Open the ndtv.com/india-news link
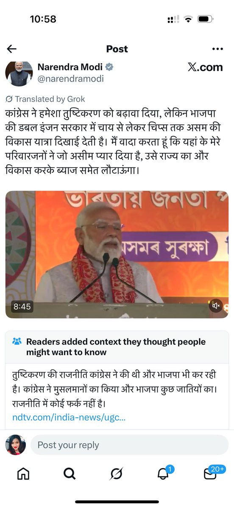This screenshot has width=234, height=508. [69, 417]
